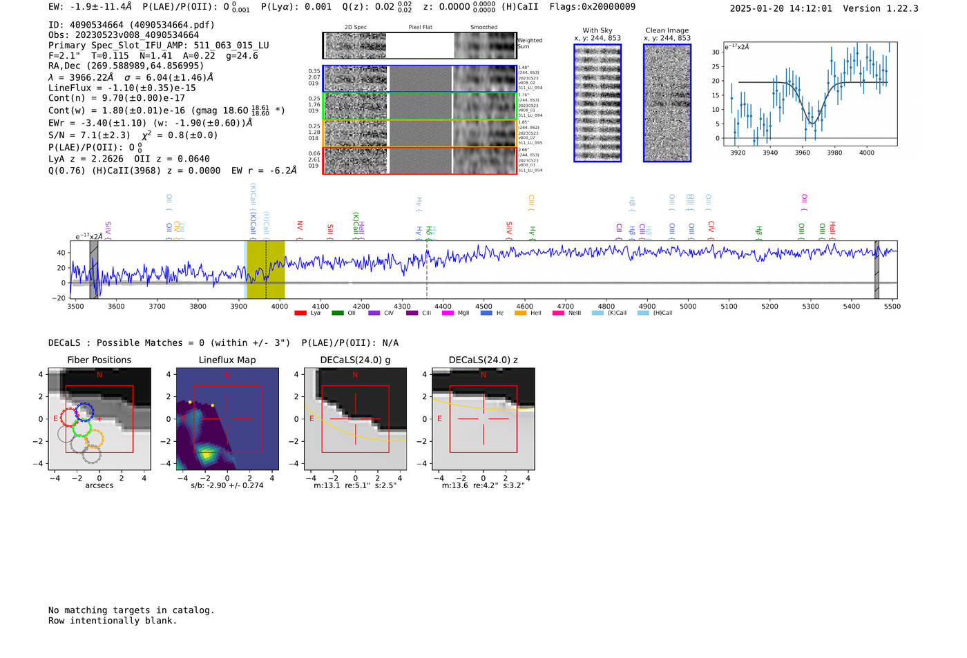Click the hatched gray region near 3550

(x=94, y=269)
